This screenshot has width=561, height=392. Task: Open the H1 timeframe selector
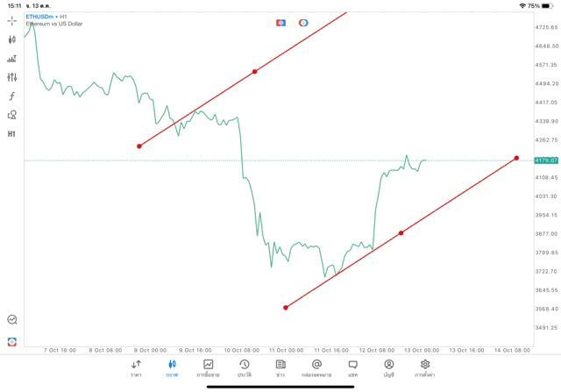click(x=12, y=134)
